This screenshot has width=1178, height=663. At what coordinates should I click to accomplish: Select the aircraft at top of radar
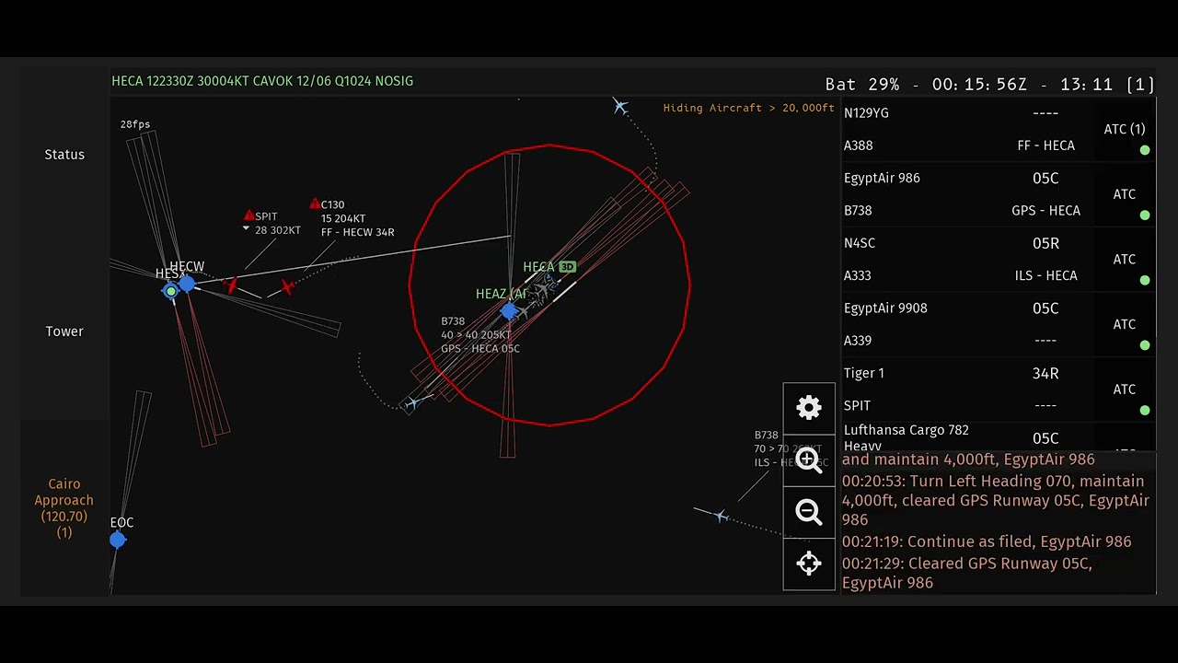point(620,108)
